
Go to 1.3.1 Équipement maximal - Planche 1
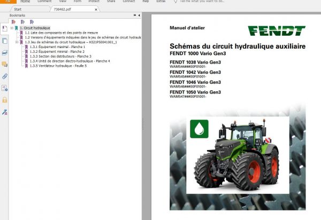coord(58,47)
